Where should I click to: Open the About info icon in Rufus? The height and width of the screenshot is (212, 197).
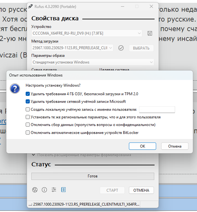(44, 190)
